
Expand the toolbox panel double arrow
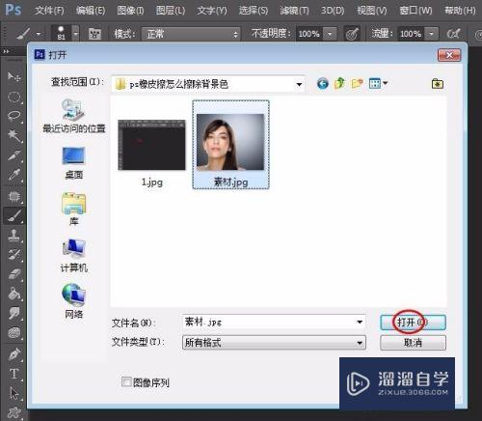point(7,51)
